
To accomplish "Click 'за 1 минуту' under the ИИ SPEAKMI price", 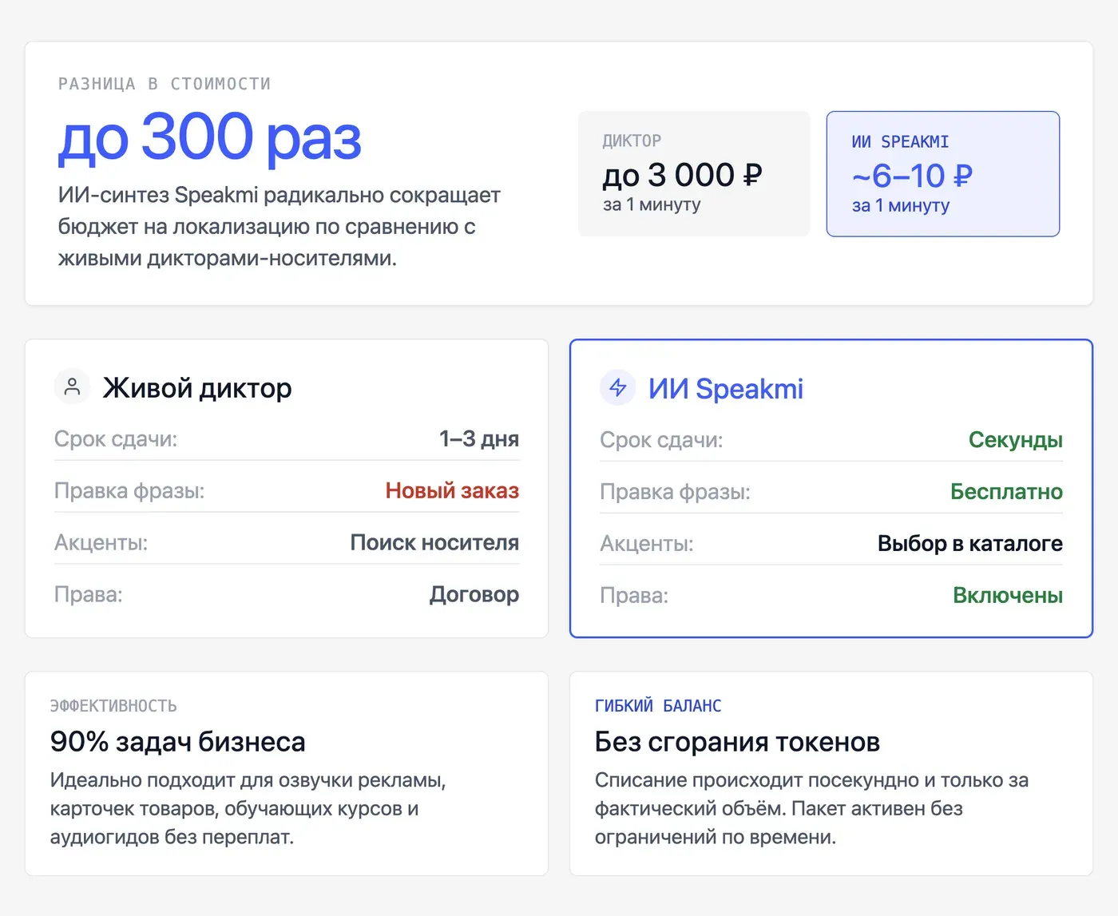I will pyautogui.click(x=901, y=205).
